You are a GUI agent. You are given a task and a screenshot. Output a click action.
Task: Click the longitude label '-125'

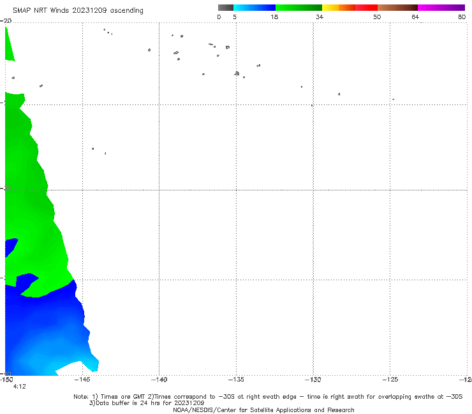(x=390, y=380)
